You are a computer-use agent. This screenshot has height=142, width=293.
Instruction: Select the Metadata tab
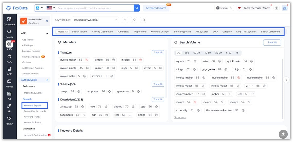63,32
